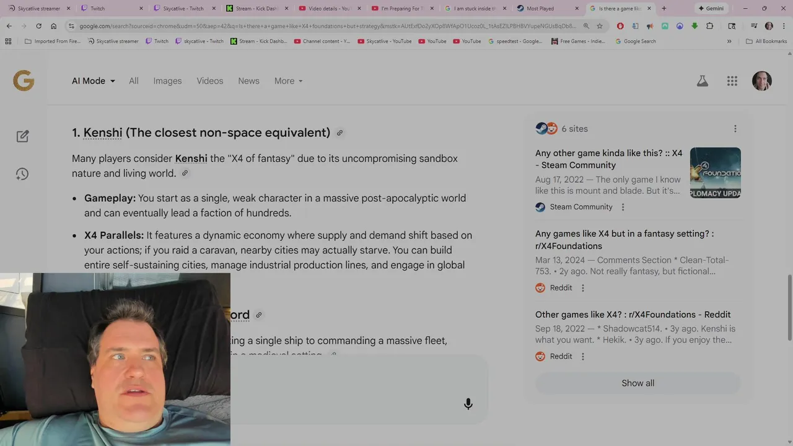This screenshot has width=793, height=446.
Task: Open 'Any other game kinda like this?' Steam link
Action: click(609, 159)
